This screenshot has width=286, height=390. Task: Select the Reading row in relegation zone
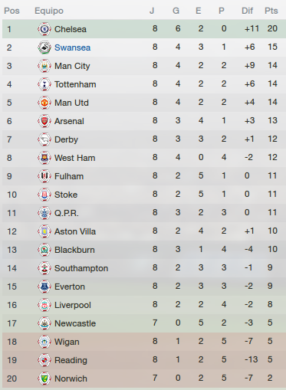click(x=144, y=360)
